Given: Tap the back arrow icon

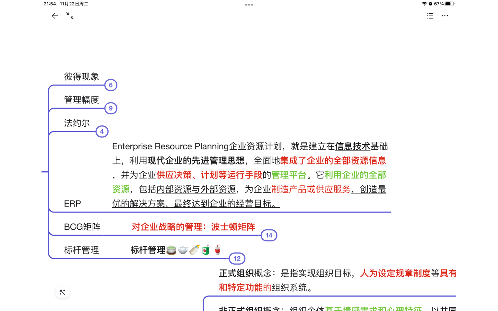Looking at the screenshot, I should [x=55, y=16].
